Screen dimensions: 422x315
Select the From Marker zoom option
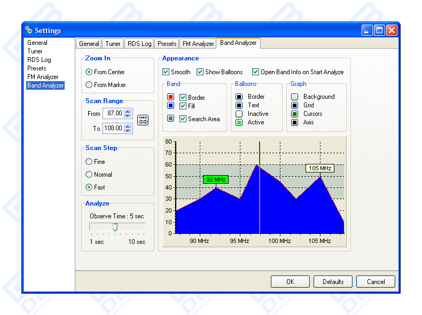89,85
